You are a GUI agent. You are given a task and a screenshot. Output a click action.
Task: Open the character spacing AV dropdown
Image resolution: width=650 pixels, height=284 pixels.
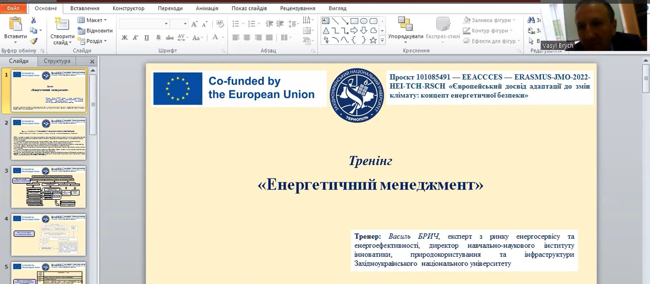[x=182, y=38]
